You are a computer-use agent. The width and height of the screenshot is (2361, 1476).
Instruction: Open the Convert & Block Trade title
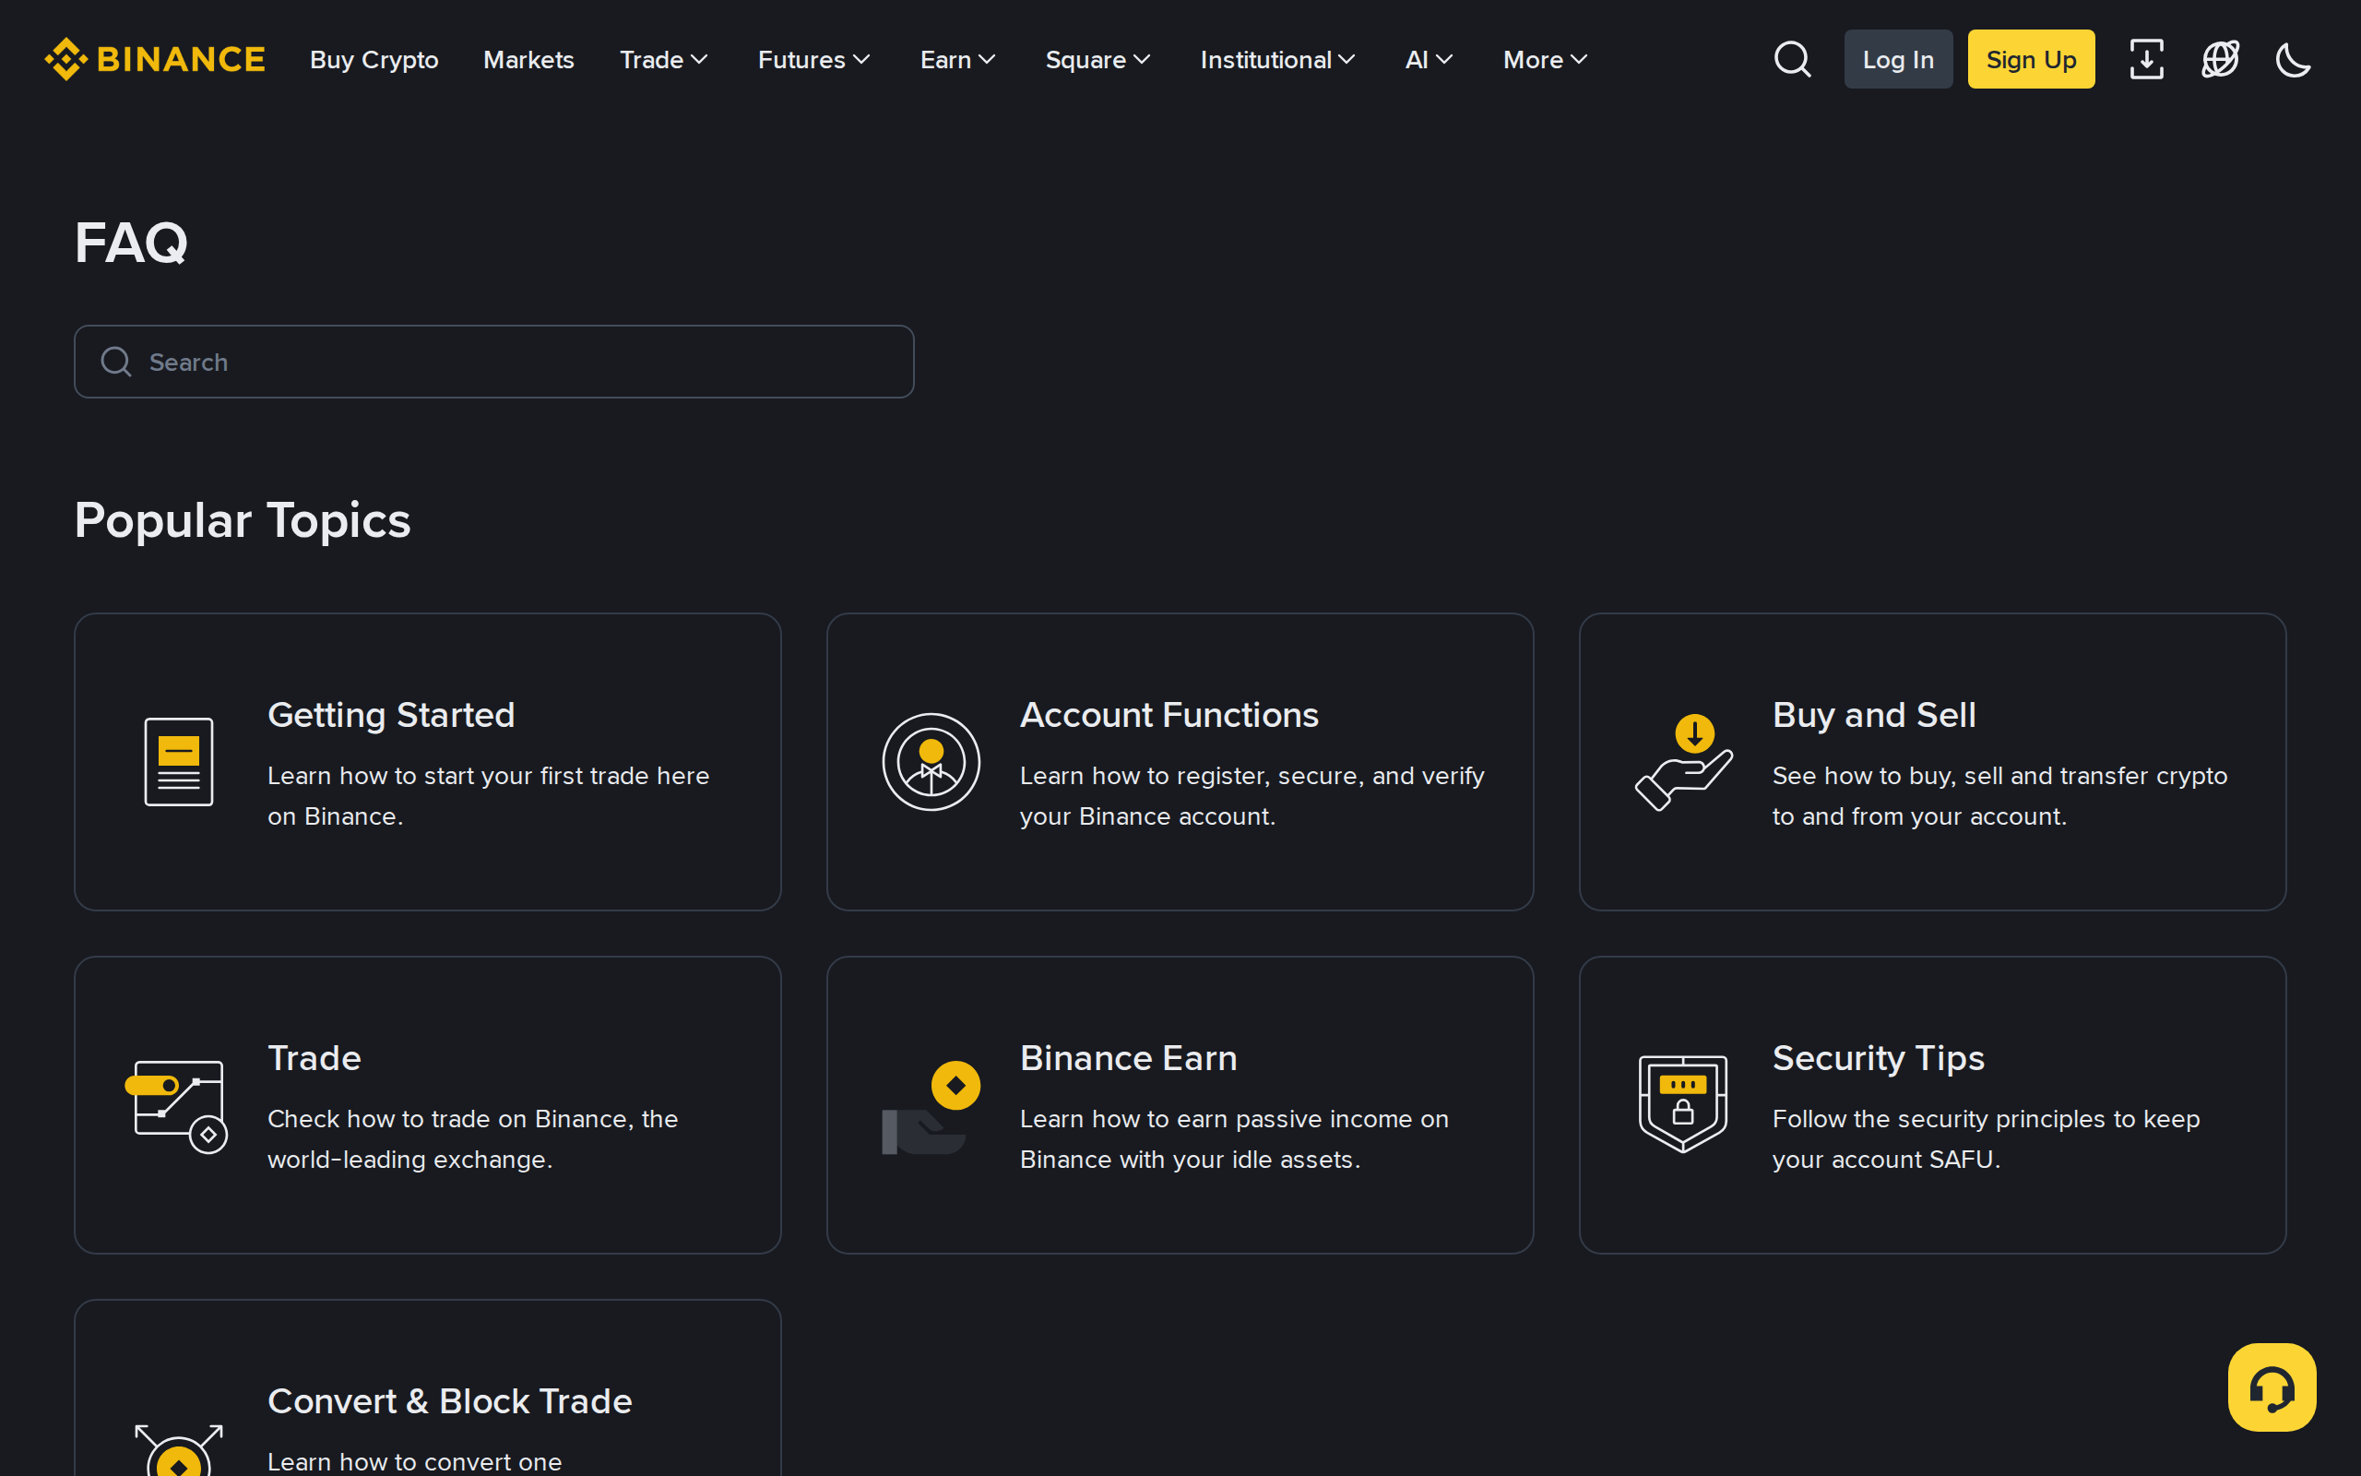(x=450, y=1402)
